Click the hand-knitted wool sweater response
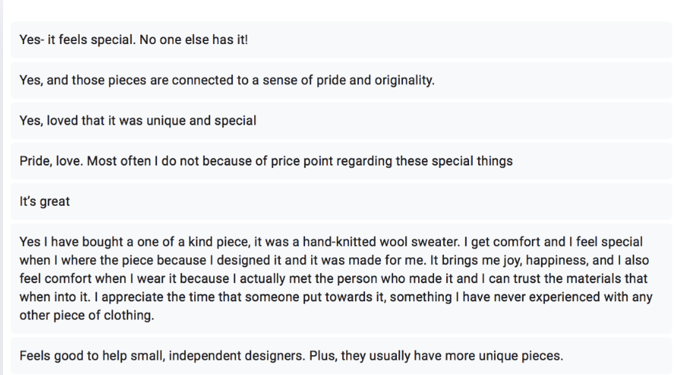Image resolution: width=683 pixels, height=375 pixels. pos(341,279)
